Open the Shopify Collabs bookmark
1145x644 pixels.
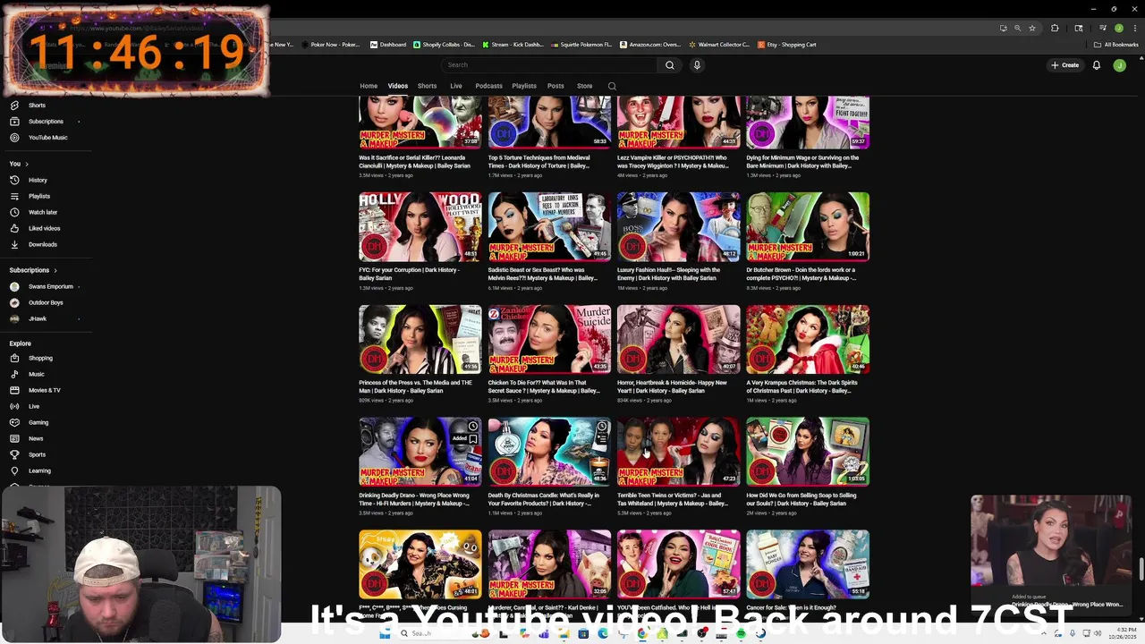[x=444, y=45]
